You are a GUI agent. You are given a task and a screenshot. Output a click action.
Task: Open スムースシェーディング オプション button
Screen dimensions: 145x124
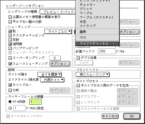click(60, 64)
